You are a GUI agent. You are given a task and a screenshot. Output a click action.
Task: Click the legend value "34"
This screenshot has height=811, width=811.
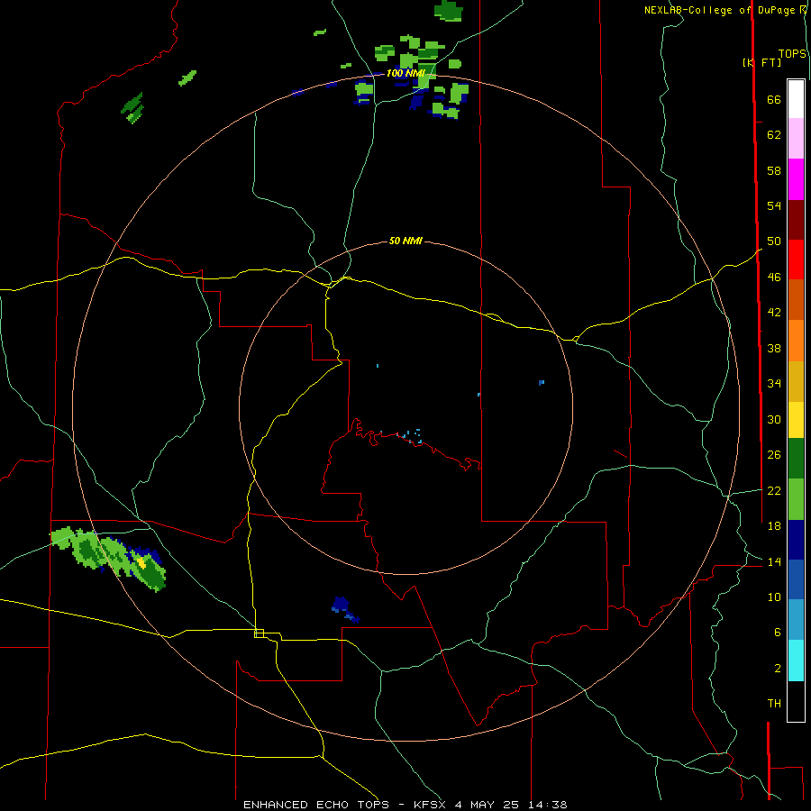[774, 383]
